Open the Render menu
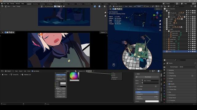The height and width of the screenshot is (110, 197). (x=12, y=4)
